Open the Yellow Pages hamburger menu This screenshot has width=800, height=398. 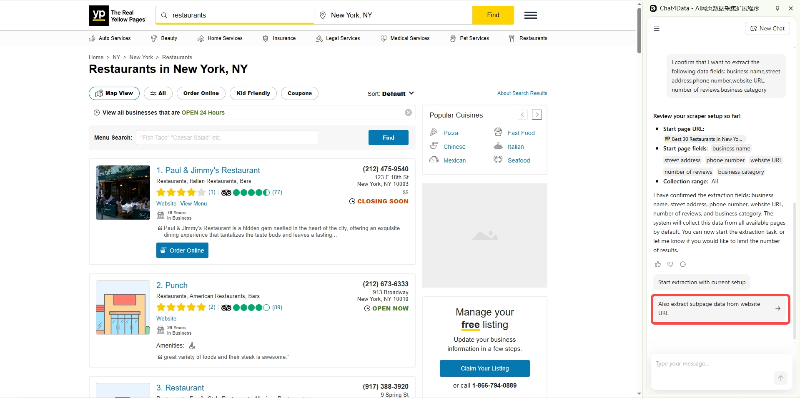[530, 15]
